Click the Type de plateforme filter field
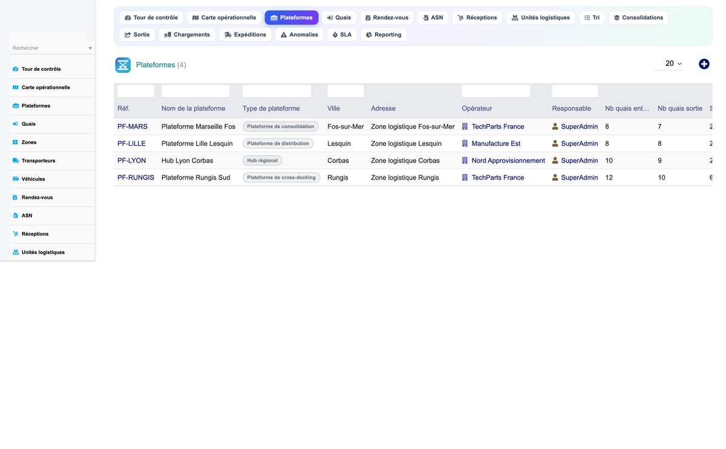 [x=276, y=91]
